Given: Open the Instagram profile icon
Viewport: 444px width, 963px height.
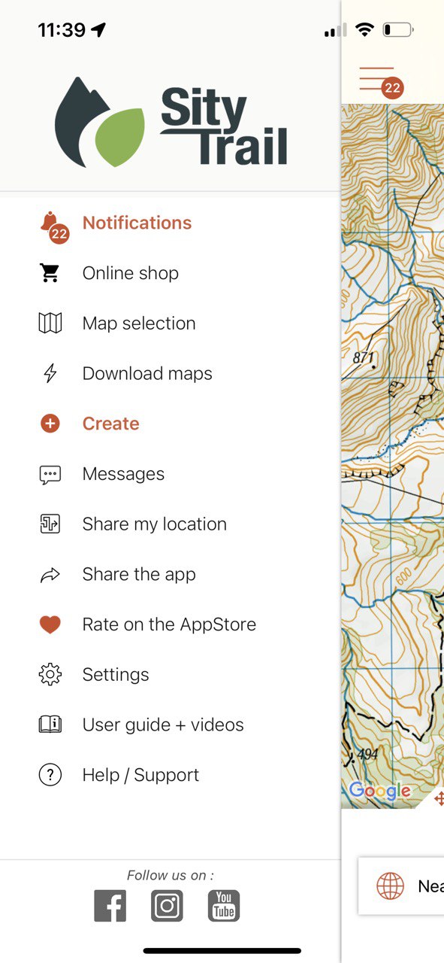Looking at the screenshot, I should click(x=167, y=905).
